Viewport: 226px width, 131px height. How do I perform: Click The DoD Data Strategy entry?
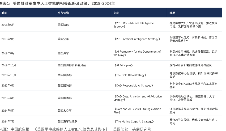[x=130, y=75]
